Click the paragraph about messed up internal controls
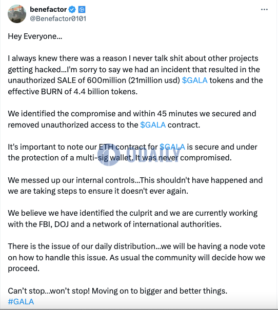The image size is (278, 310). [x=135, y=185]
